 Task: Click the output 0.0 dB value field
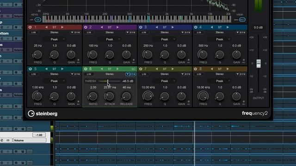(258, 28)
